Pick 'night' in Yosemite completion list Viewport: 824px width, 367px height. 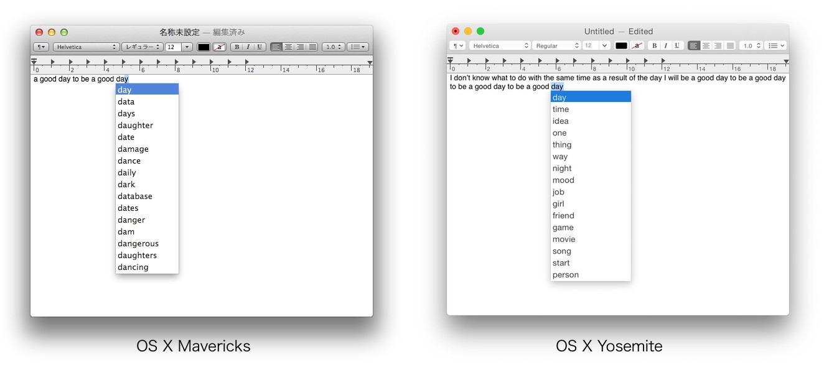591,168
